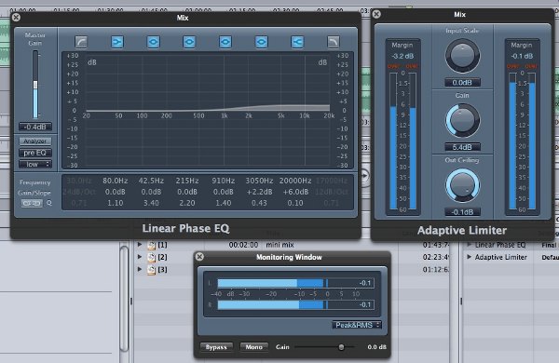This screenshot has width=559, height=363.
Task: Toggle the 3050Hz parametric band button
Action: [261, 42]
